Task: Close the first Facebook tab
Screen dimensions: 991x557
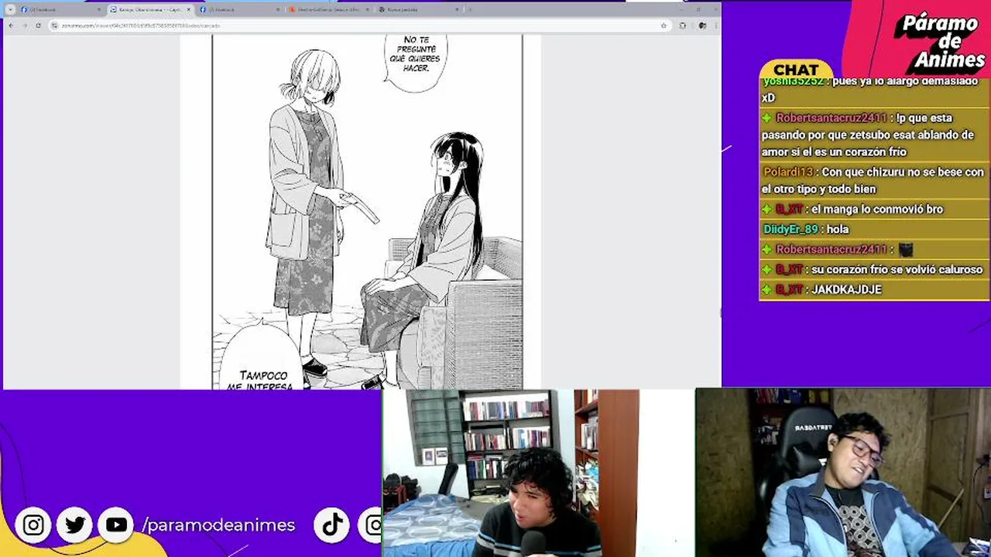Action: pyautogui.click(x=98, y=9)
